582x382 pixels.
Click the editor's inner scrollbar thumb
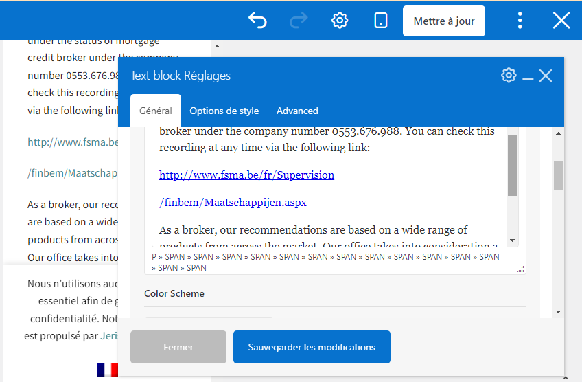[512, 166]
